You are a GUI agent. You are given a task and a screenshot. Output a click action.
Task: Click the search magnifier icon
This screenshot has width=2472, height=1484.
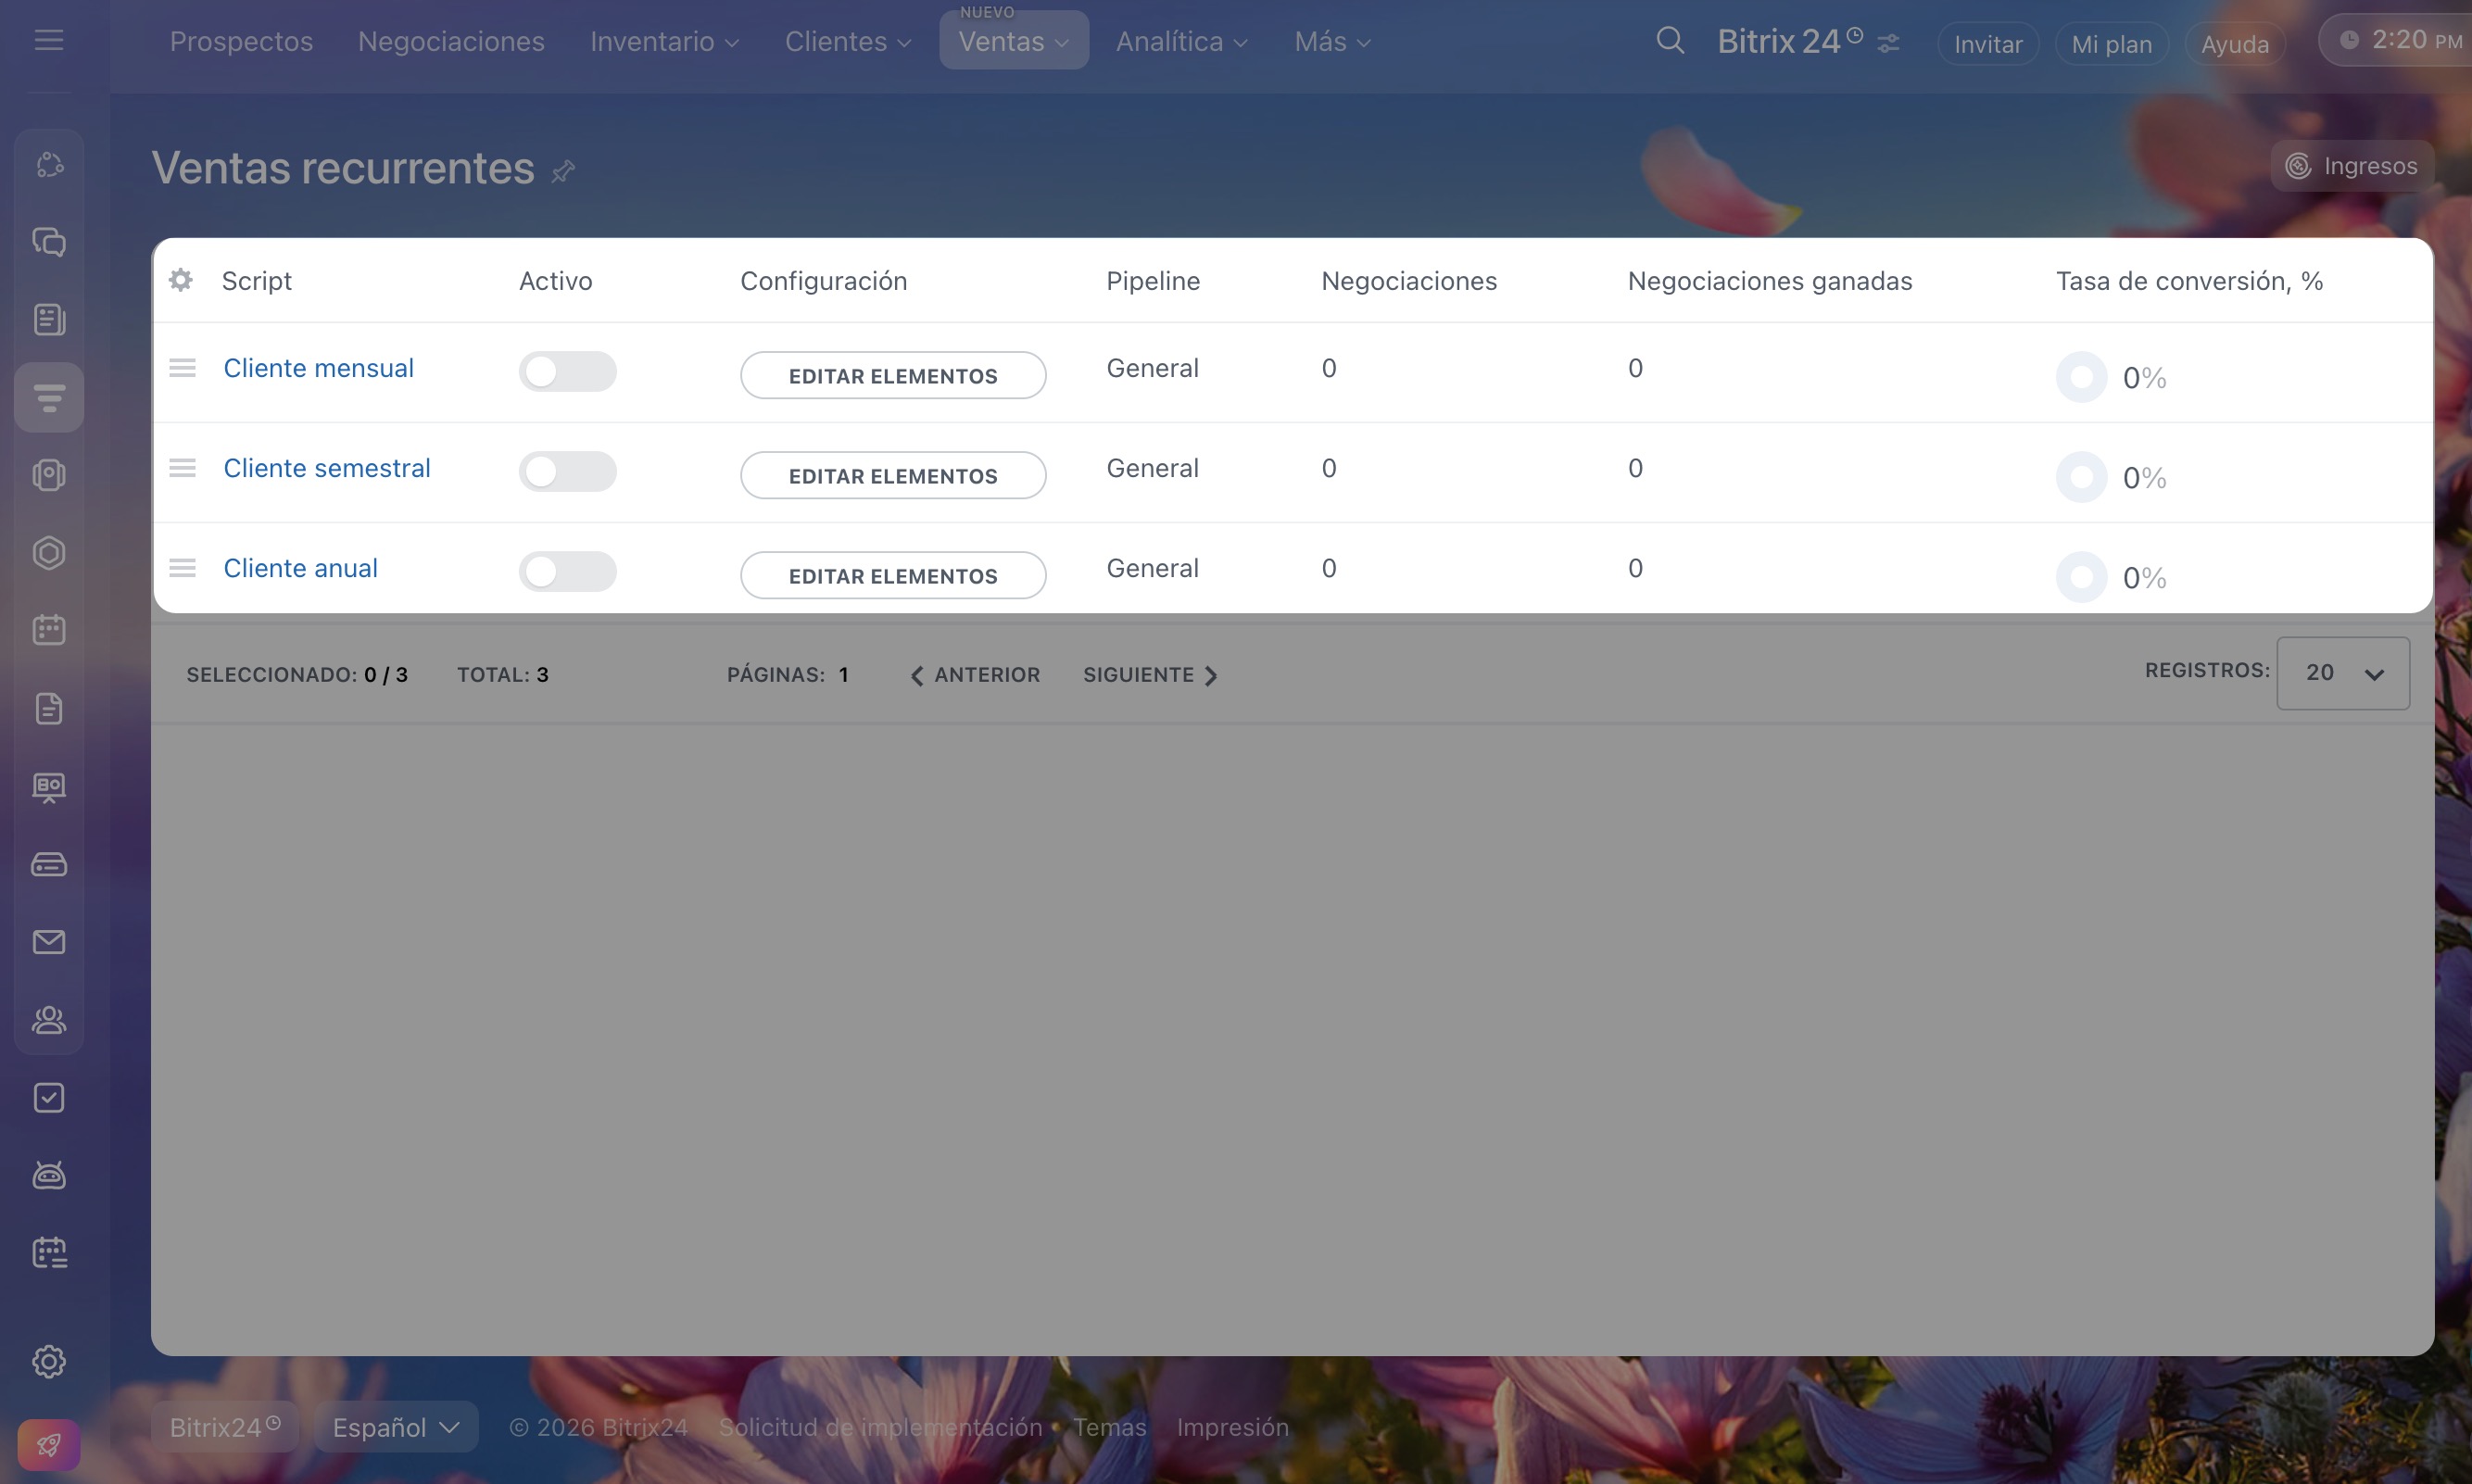[1669, 41]
